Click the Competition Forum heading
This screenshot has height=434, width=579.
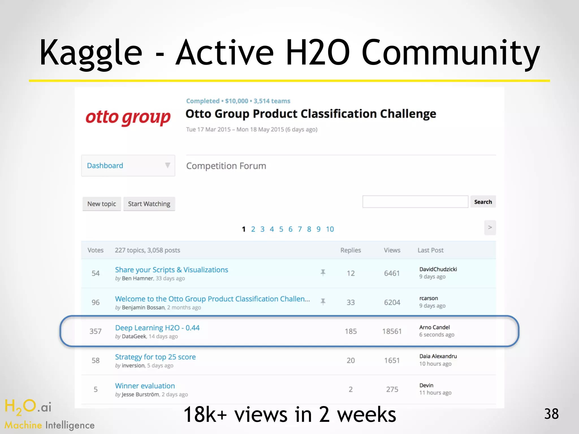(226, 166)
